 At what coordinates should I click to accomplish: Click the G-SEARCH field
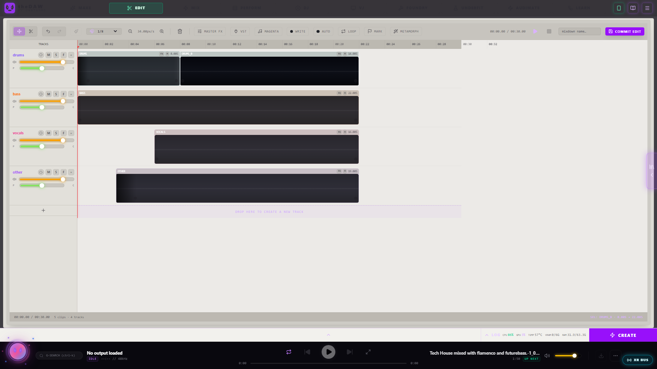(59, 356)
